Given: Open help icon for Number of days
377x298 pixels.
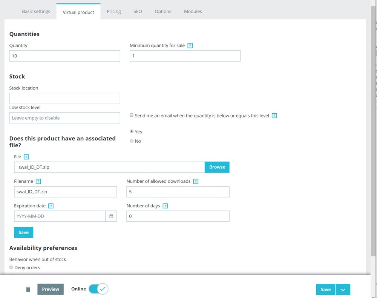Looking at the screenshot, I should (x=165, y=206).
